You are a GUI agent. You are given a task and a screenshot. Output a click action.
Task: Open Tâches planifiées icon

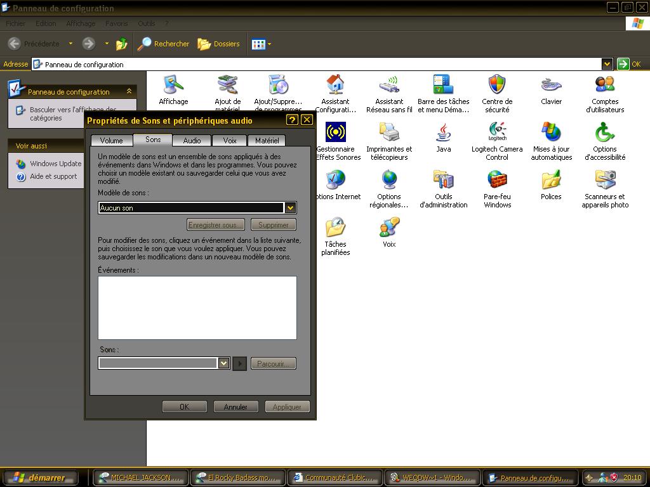(335, 228)
